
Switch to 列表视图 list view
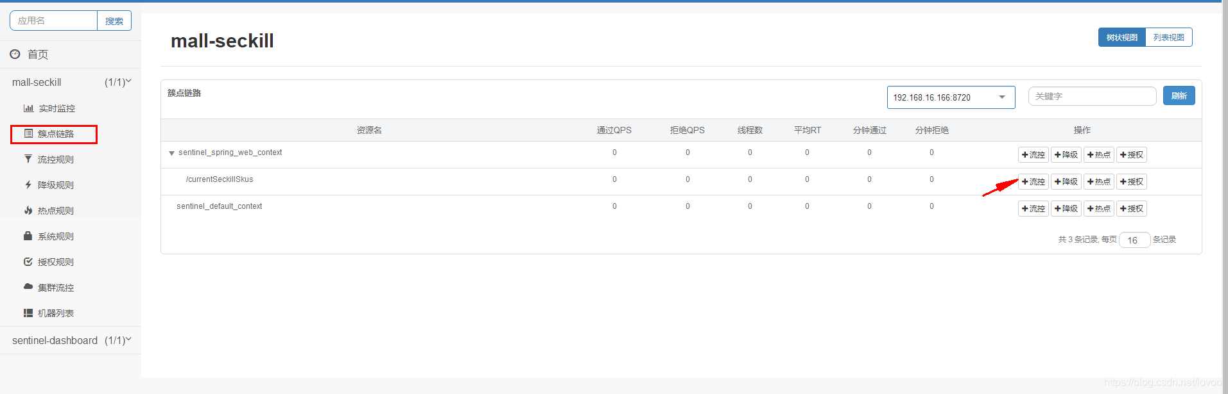[1168, 37]
